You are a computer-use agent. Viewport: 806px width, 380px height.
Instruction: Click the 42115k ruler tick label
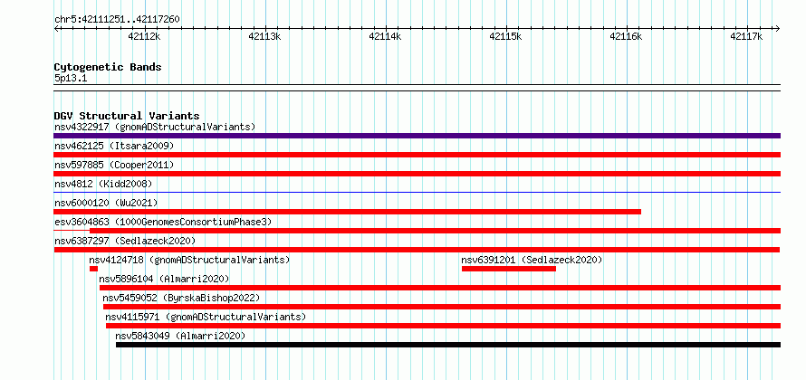[x=506, y=36]
